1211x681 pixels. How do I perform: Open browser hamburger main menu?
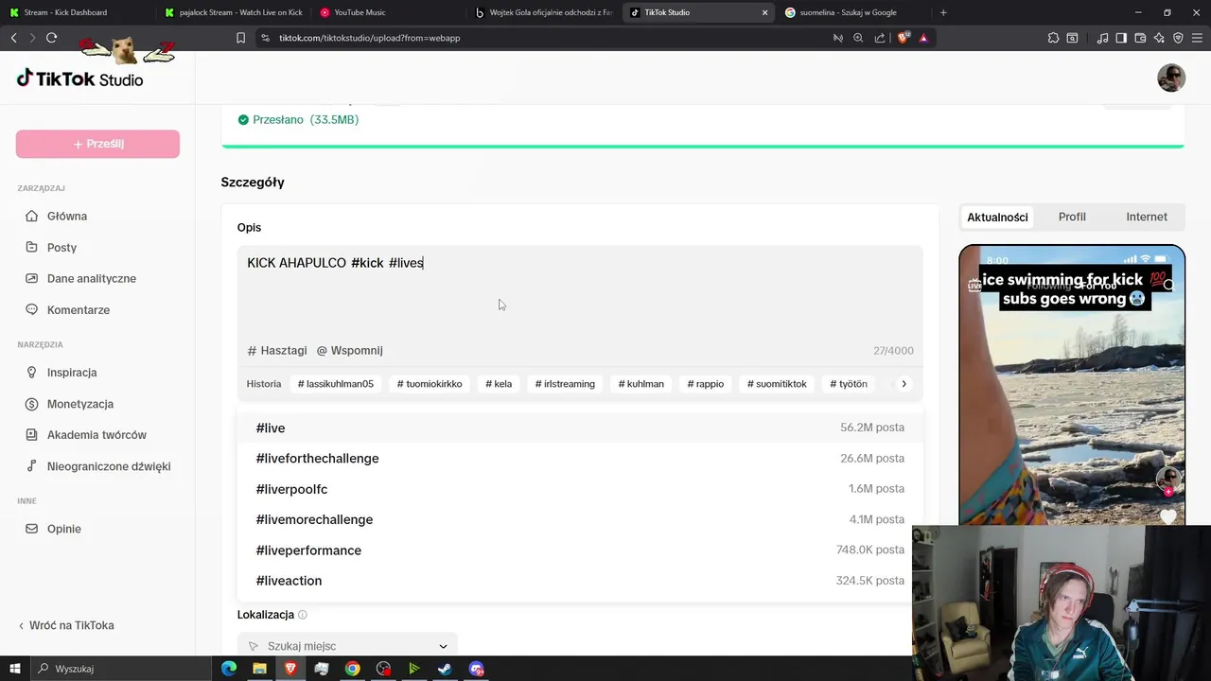tap(1197, 38)
